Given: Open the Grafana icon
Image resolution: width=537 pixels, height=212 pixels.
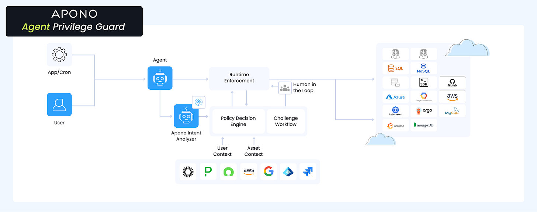Looking at the screenshot, I should (395, 126).
